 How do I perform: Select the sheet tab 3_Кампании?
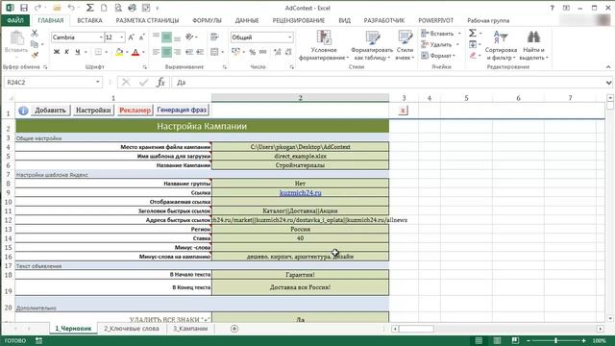tap(190, 329)
